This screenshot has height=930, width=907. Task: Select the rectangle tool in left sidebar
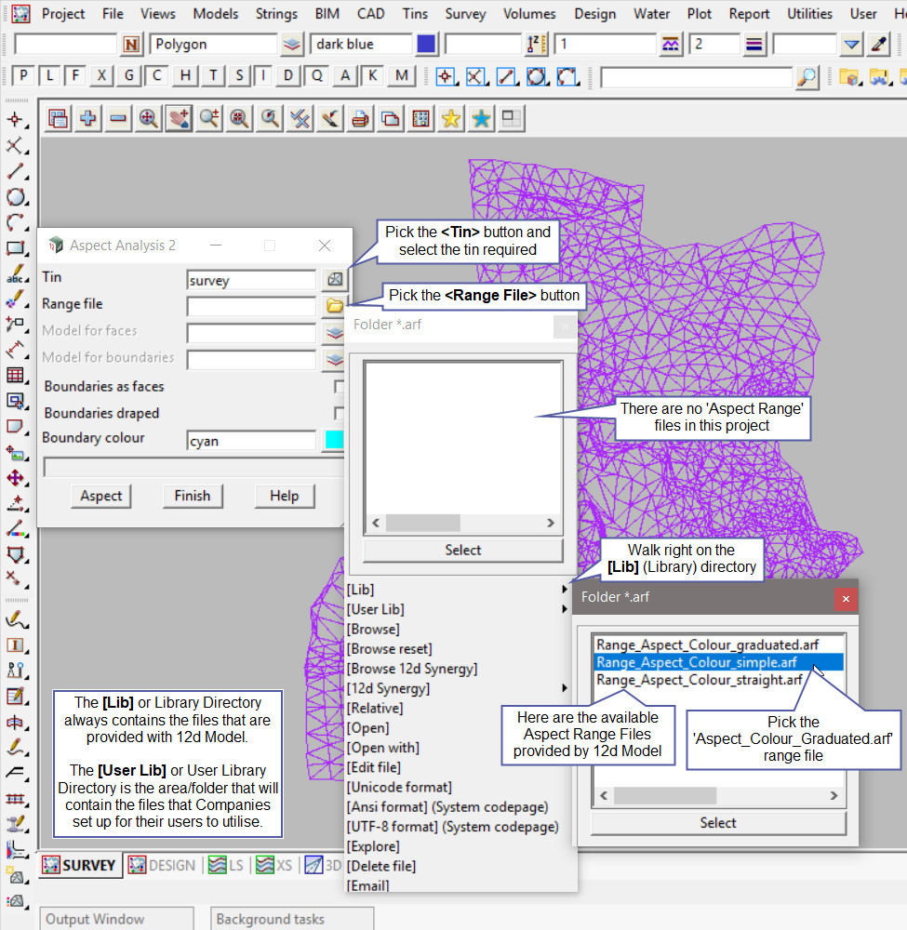[16, 249]
